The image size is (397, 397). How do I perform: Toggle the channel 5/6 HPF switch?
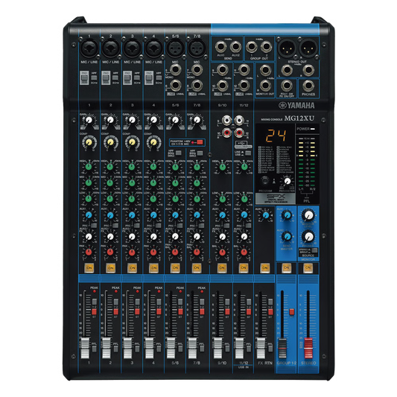179,153
